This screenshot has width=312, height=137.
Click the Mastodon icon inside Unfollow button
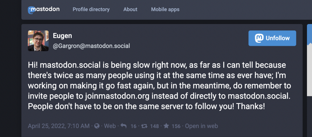259,38
